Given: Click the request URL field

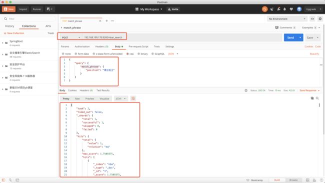Looking at the screenshot, I should pyautogui.click(x=181, y=37).
